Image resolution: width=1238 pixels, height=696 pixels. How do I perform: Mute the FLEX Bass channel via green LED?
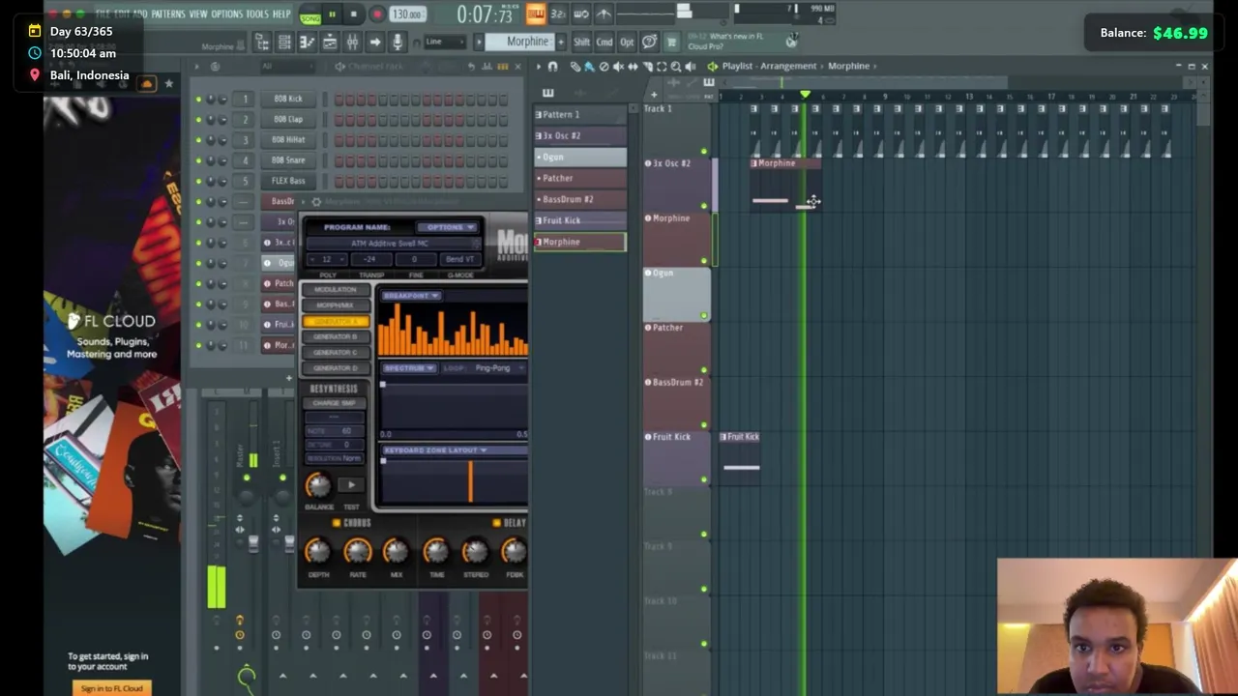[199, 181]
